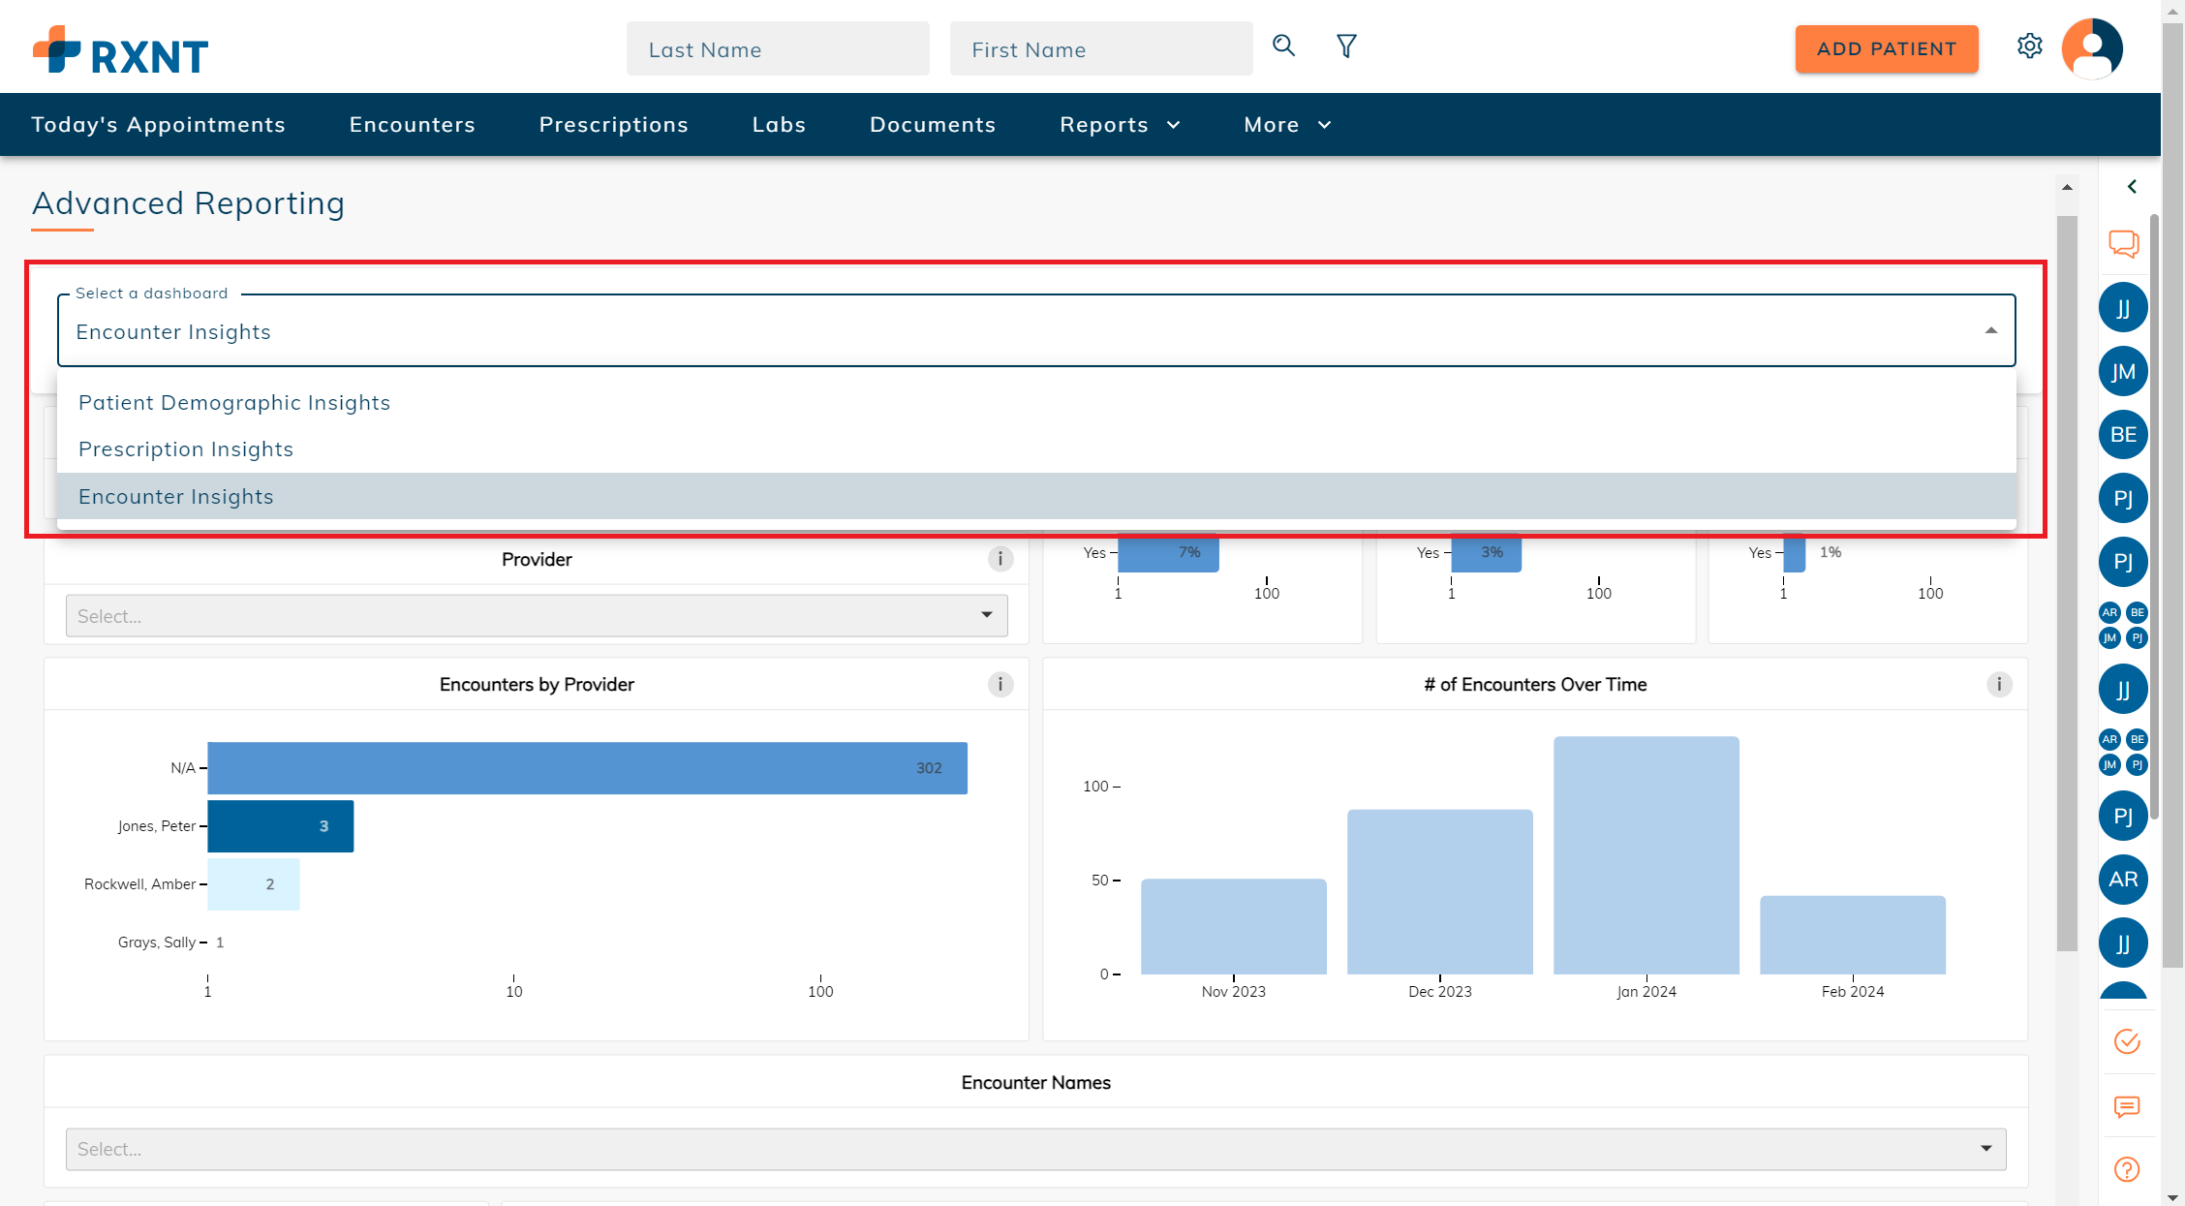The image size is (2185, 1206).
Task: Open the settings gear
Action: tap(2030, 46)
